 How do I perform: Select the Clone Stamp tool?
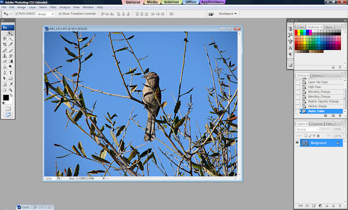pyautogui.click(x=5, y=56)
